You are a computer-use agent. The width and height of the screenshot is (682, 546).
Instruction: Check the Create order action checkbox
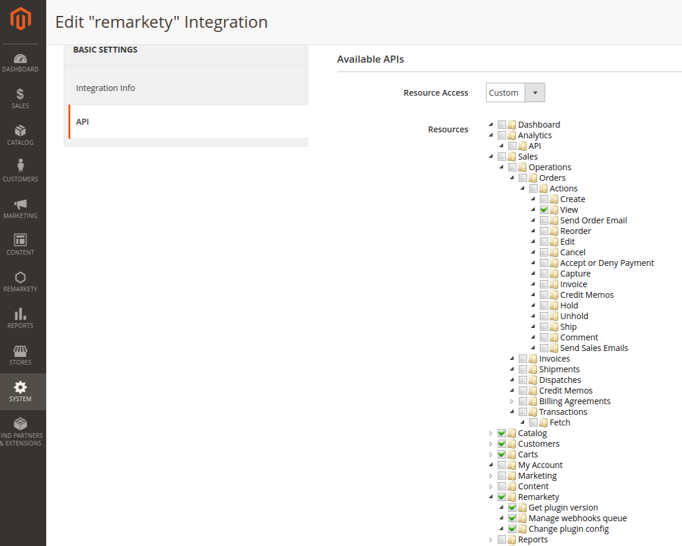(544, 199)
